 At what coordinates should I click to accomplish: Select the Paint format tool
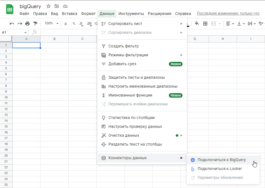click(35, 24)
